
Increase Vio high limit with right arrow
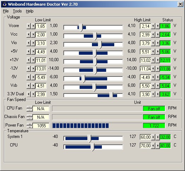tap(158, 43)
